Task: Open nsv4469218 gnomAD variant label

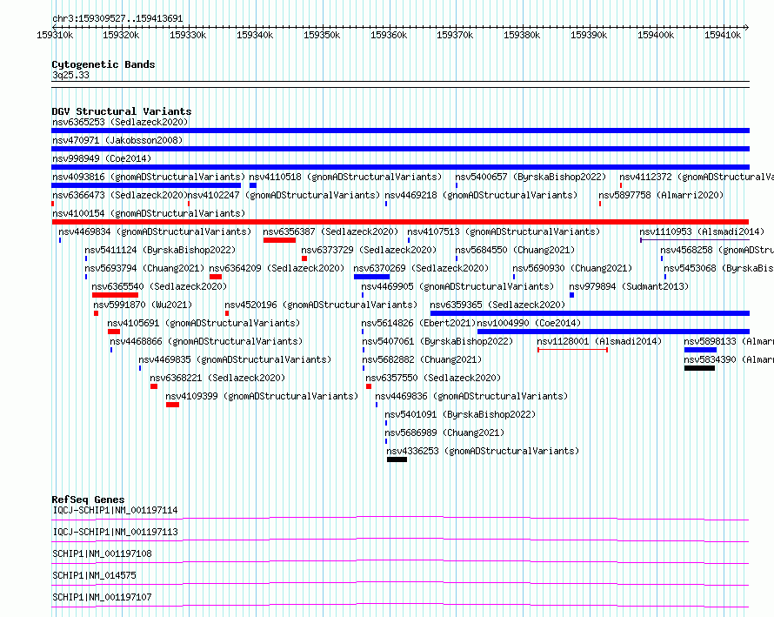Action: pyautogui.click(x=481, y=195)
